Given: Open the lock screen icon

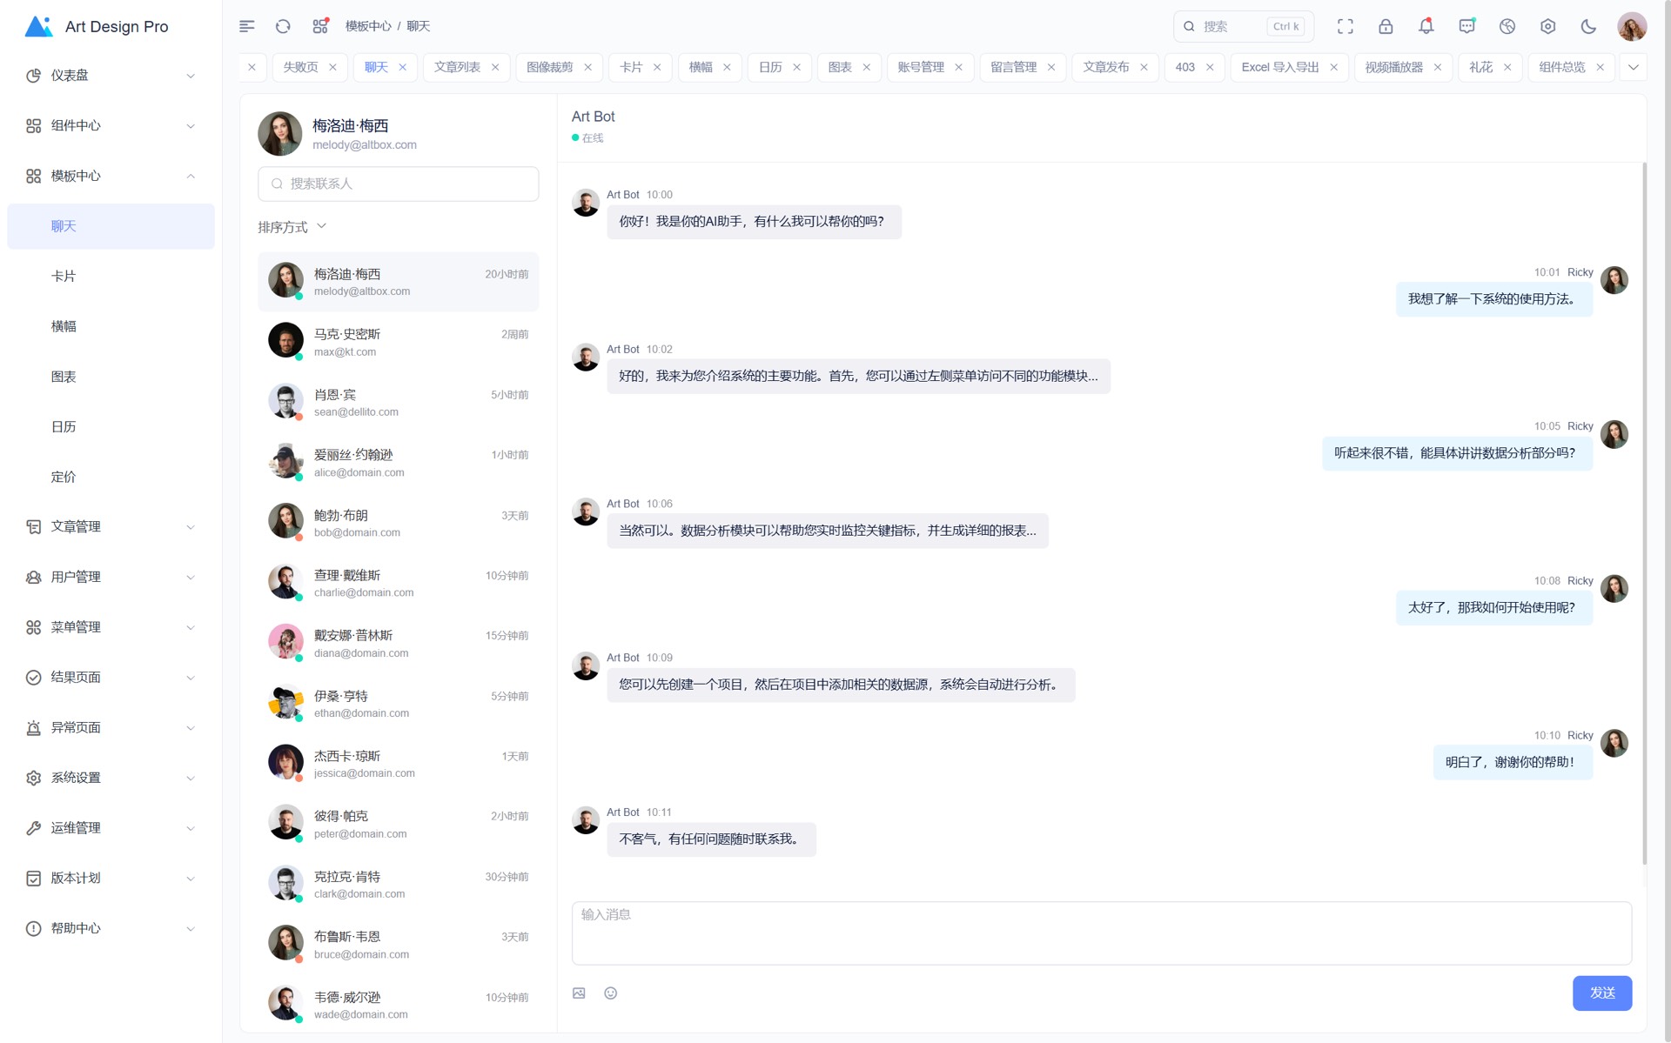Looking at the screenshot, I should point(1386,26).
